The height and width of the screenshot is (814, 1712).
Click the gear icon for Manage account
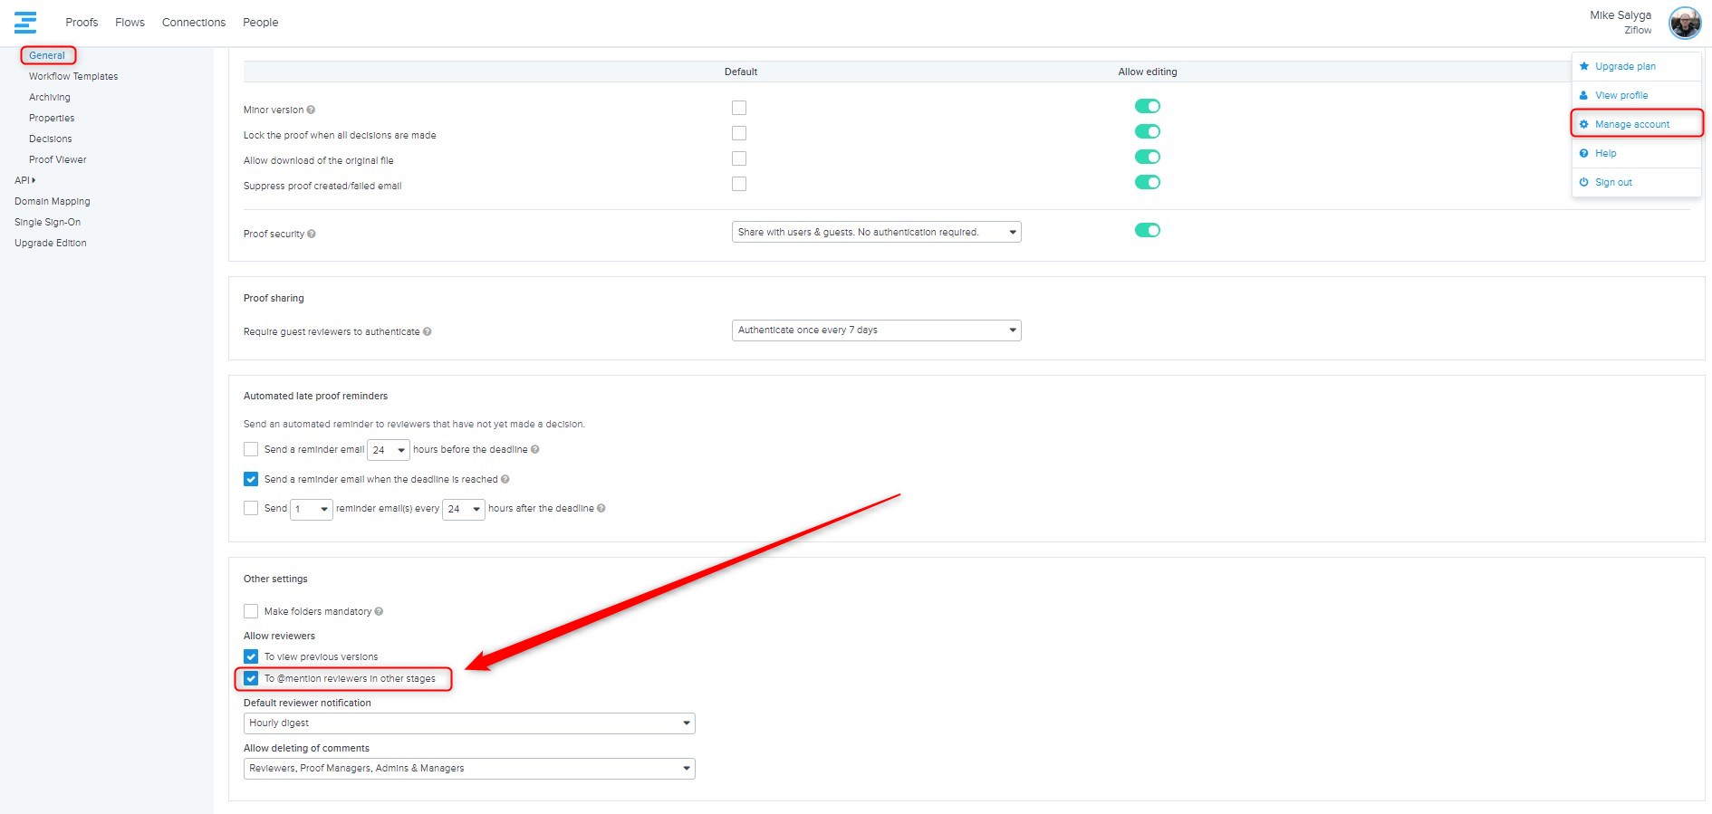(x=1584, y=124)
